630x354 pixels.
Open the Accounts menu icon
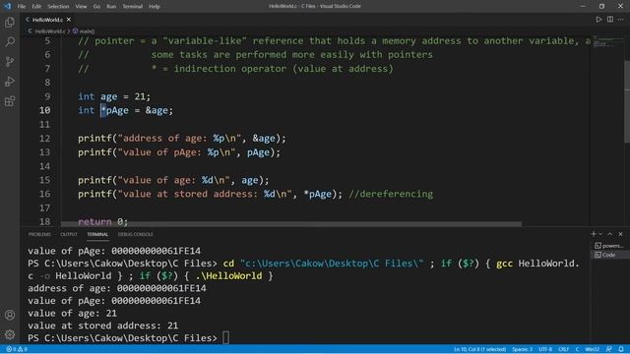click(x=10, y=315)
